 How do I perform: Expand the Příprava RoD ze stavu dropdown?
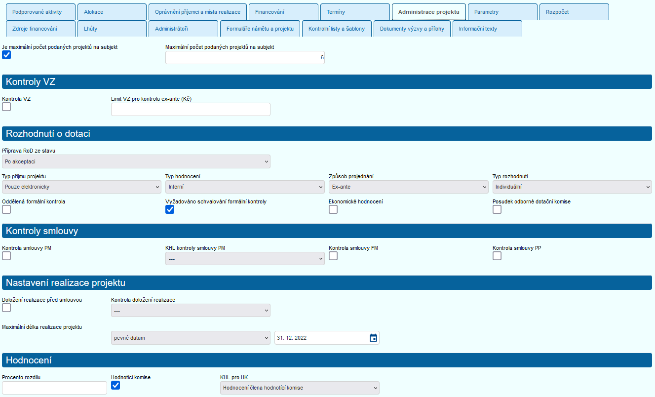click(136, 161)
